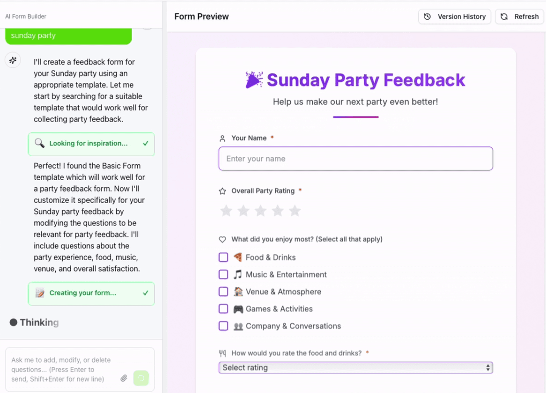The height and width of the screenshot is (393, 546).
Task: Click the chat message text box
Action: [63, 369]
